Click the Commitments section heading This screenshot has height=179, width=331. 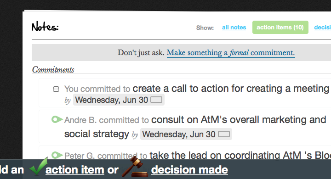(53, 70)
